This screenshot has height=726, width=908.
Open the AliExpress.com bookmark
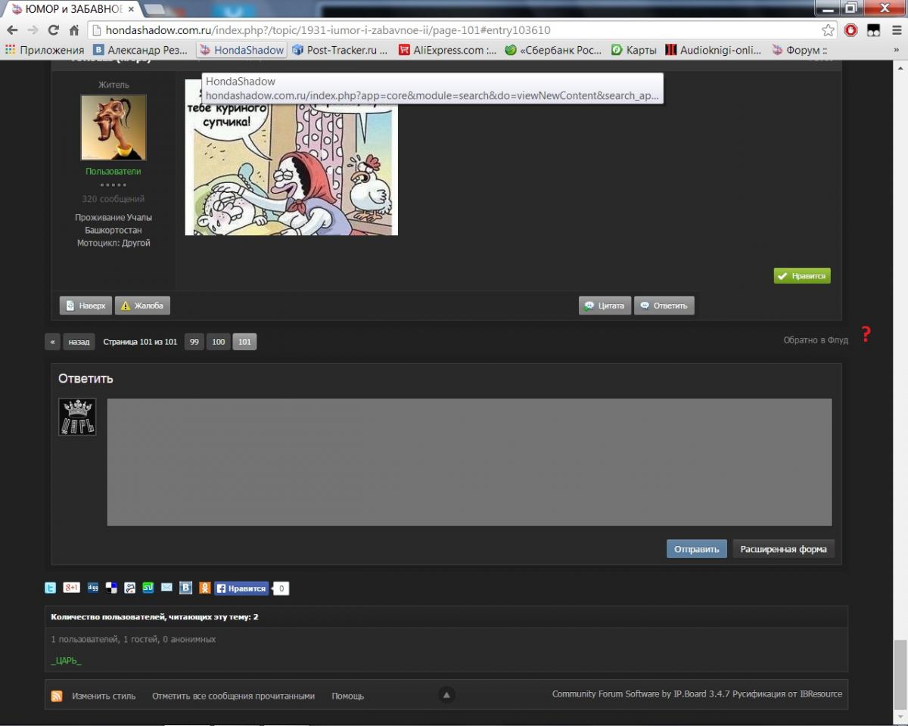(x=448, y=50)
